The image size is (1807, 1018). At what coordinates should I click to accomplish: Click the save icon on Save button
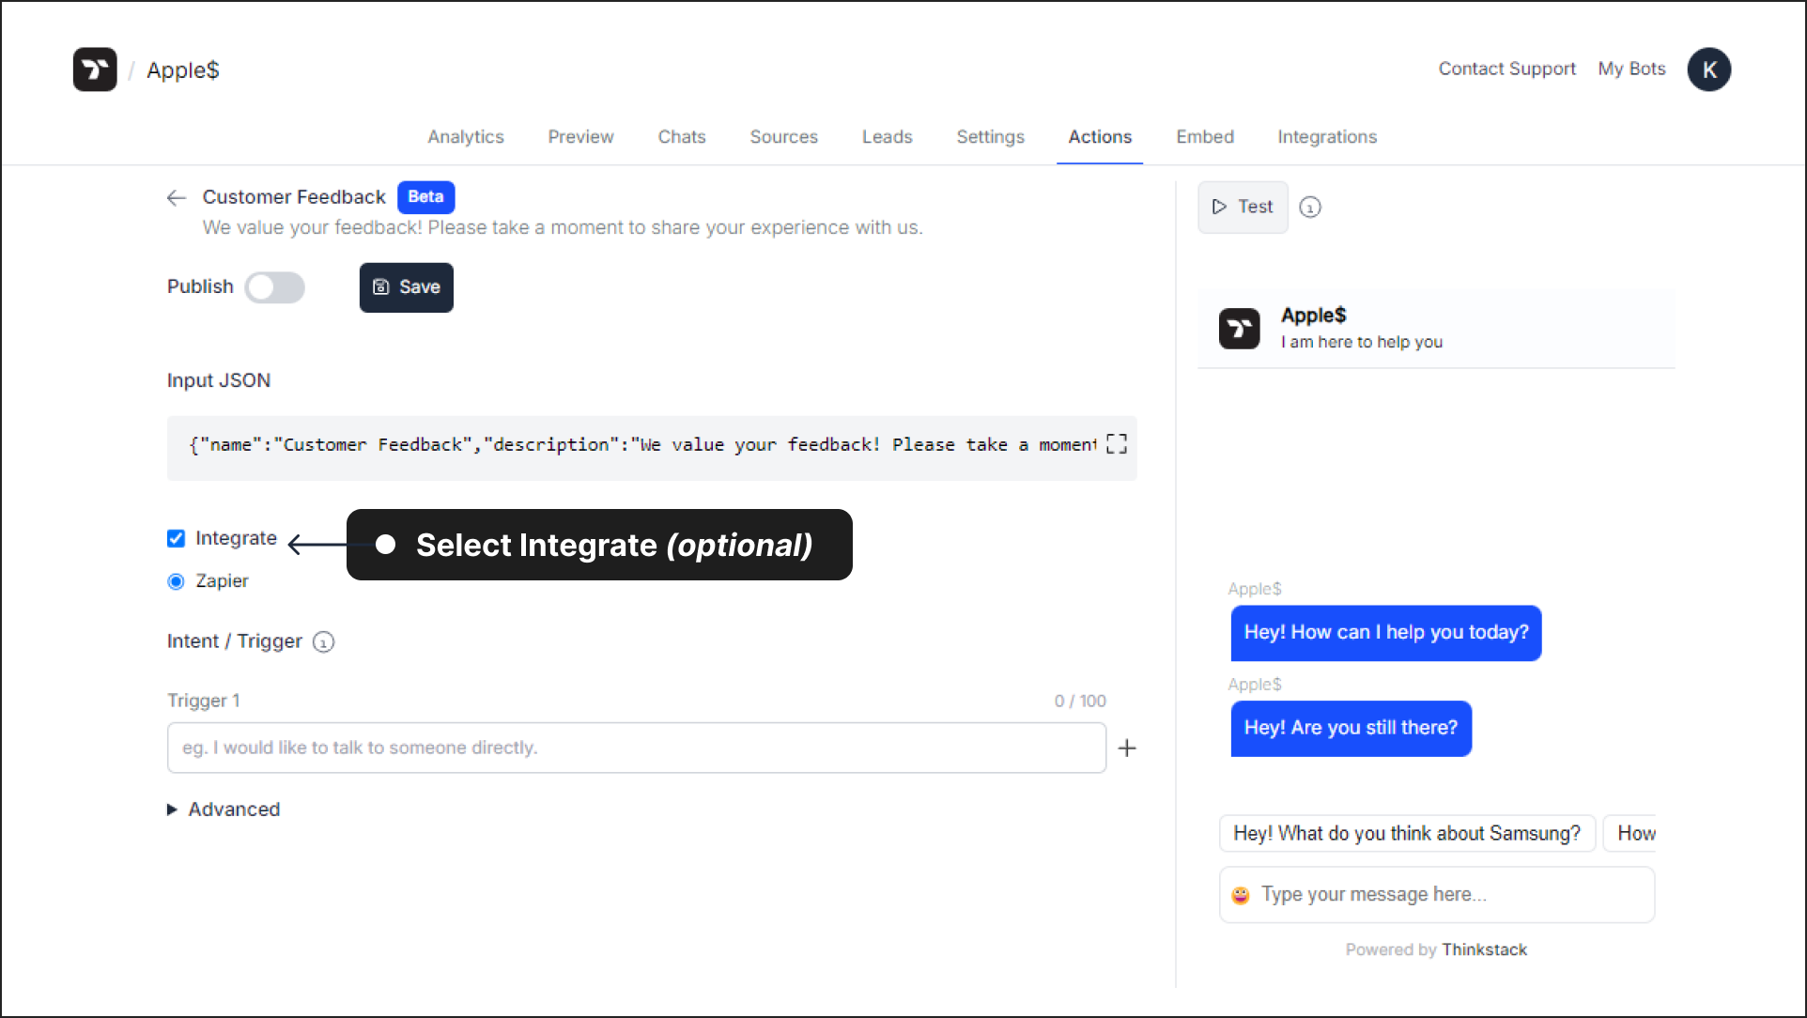(x=381, y=286)
